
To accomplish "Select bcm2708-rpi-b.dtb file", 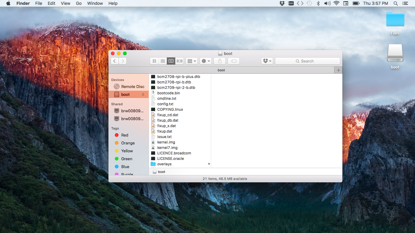I will [180, 82].
